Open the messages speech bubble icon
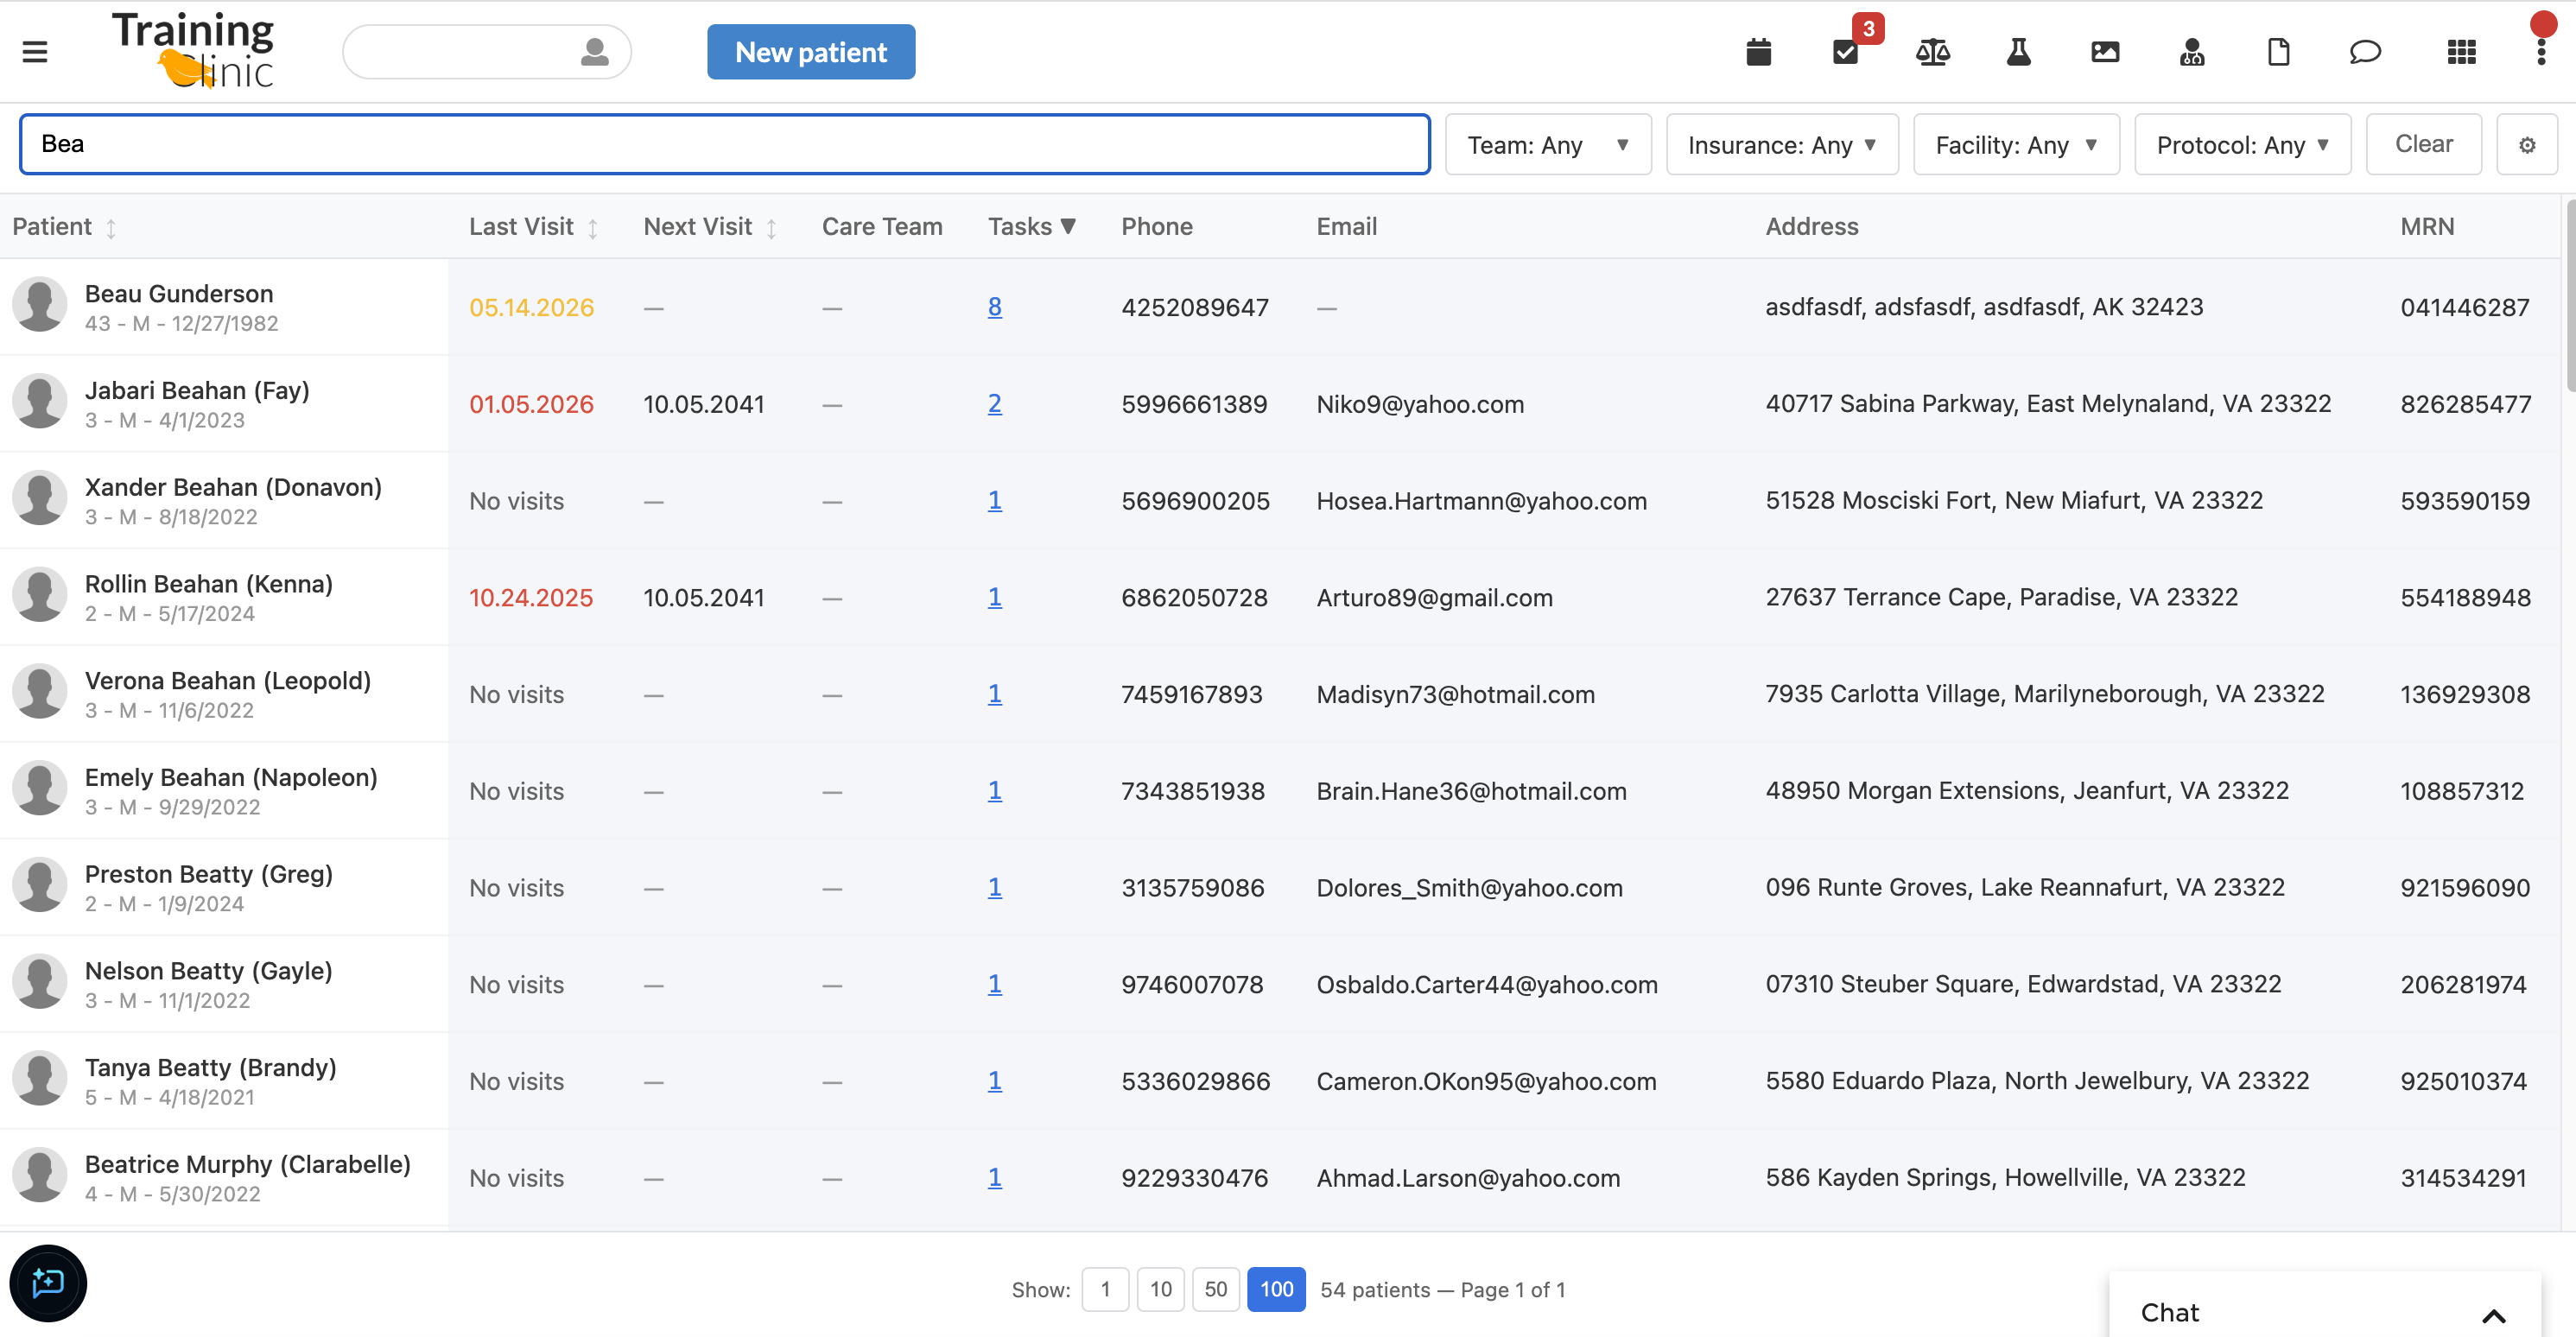Image resolution: width=2576 pixels, height=1337 pixels. click(2364, 51)
